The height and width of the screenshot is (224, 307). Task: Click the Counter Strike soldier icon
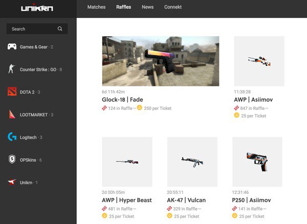click(x=12, y=69)
